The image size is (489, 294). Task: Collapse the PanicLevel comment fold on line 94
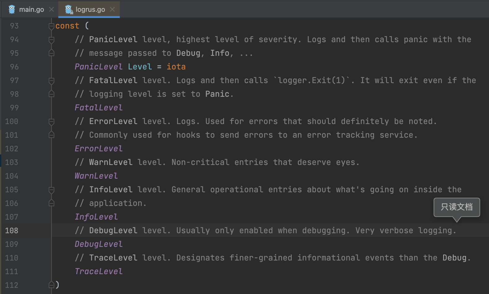pyautogui.click(x=52, y=40)
